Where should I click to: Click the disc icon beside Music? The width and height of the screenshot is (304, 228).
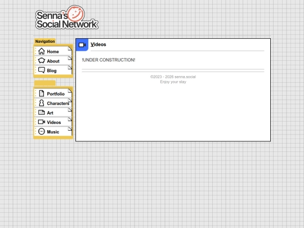click(42, 131)
